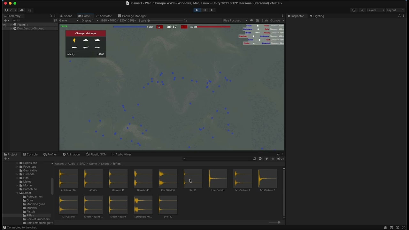Toggle the Stats overlay in Game view
The height and width of the screenshot is (230, 409).
265,20
